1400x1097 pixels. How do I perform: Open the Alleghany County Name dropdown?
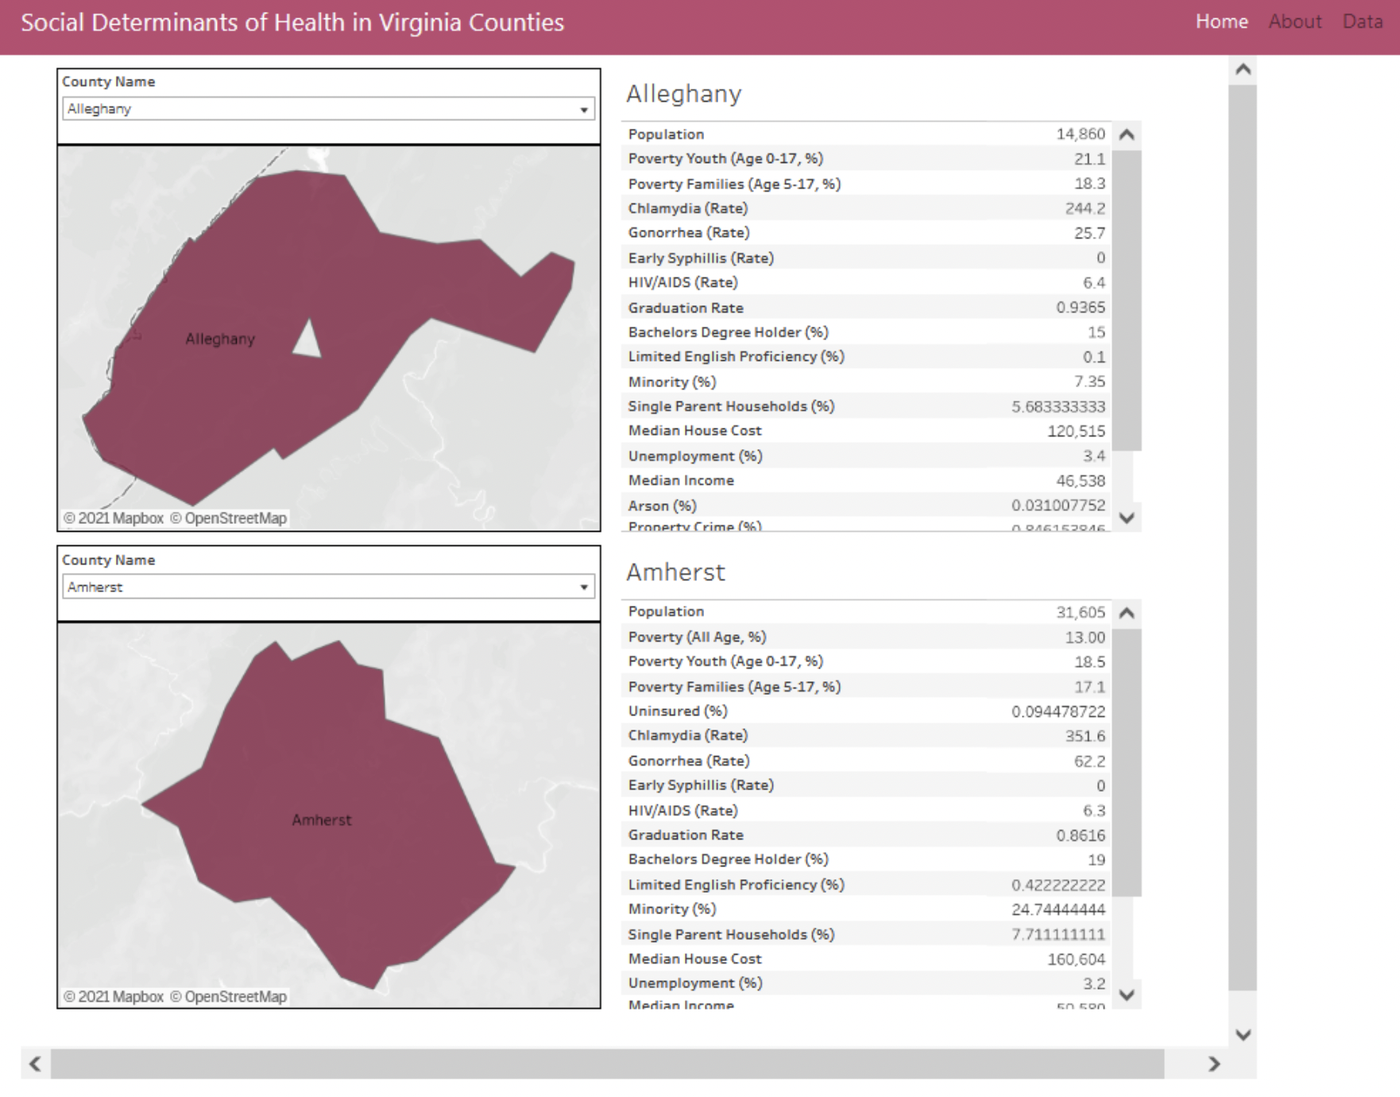[x=328, y=109]
